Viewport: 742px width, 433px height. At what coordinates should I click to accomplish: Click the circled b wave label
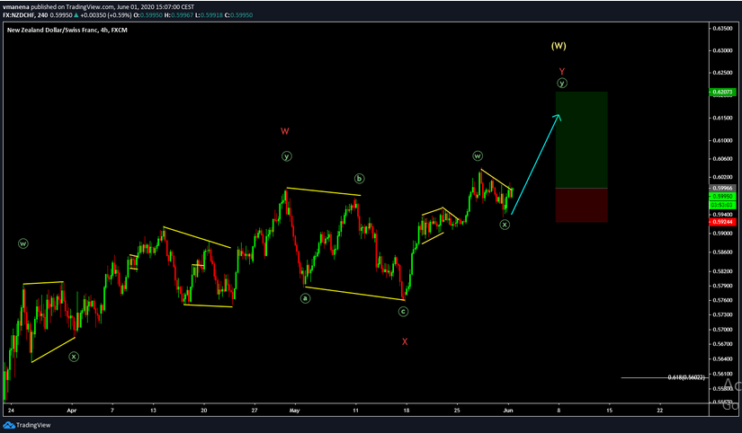[359, 179]
